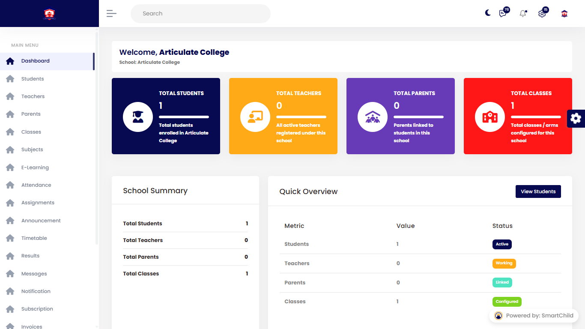Toggle the sidebar with the hamburger icon

111,13
